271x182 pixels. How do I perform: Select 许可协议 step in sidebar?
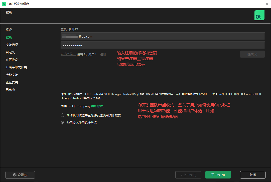pyautogui.click(x=12, y=60)
